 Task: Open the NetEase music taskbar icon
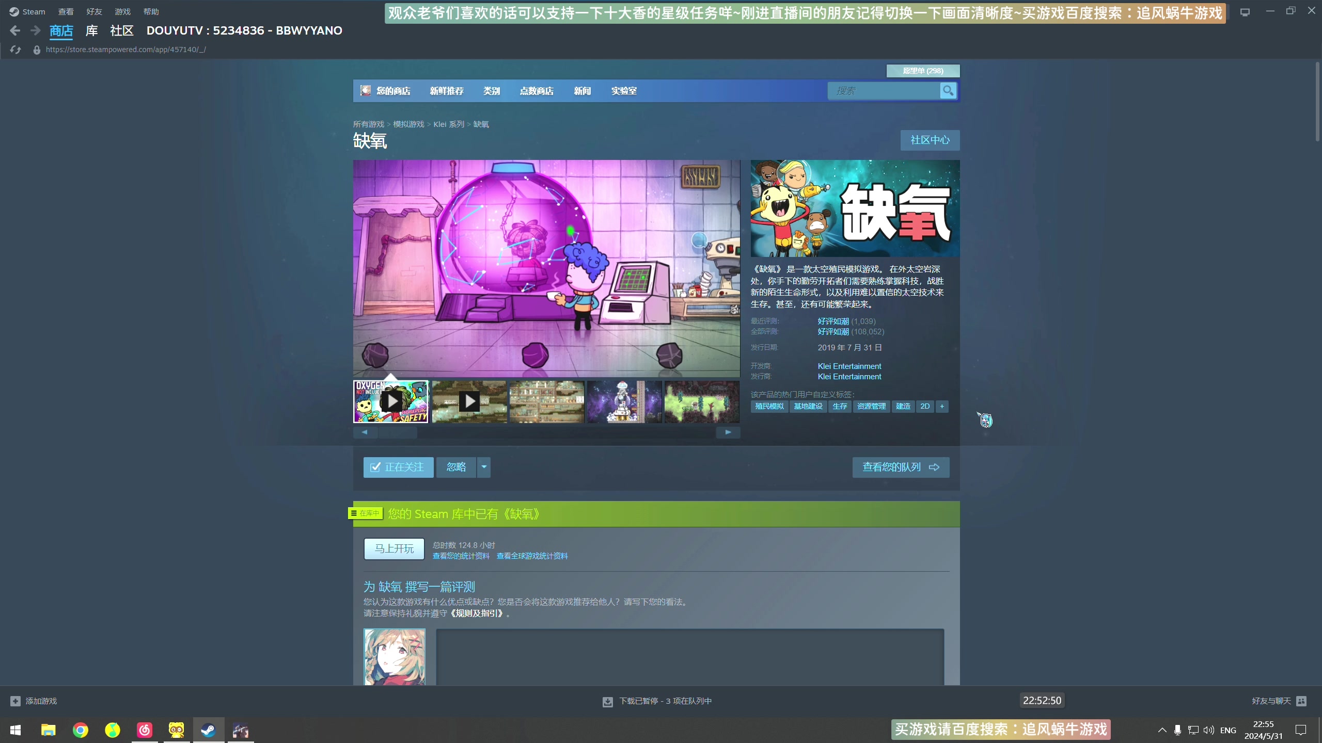[x=145, y=730]
